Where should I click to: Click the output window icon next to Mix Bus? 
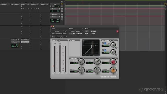pos(62,14)
